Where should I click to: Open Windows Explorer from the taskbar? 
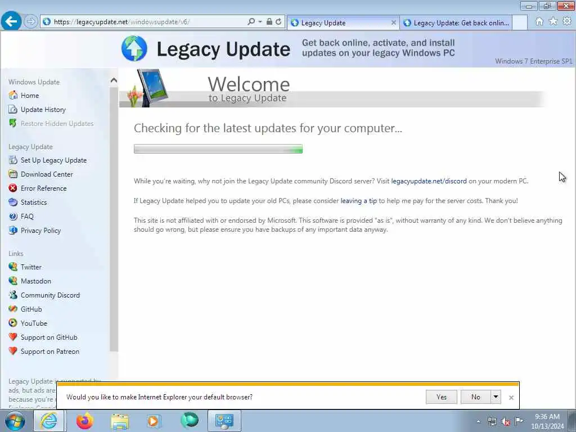(x=120, y=421)
